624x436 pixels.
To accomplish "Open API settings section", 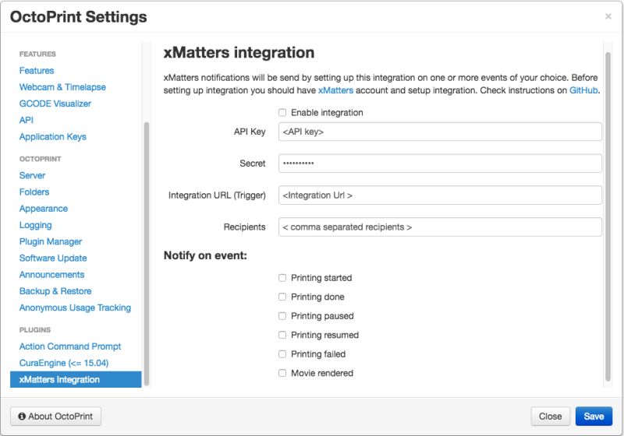I will [27, 120].
